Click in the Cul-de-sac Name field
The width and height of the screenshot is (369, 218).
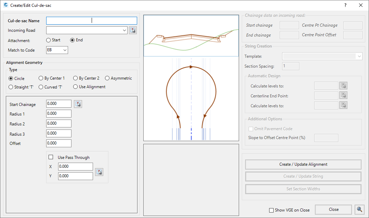pyautogui.click(x=91, y=21)
